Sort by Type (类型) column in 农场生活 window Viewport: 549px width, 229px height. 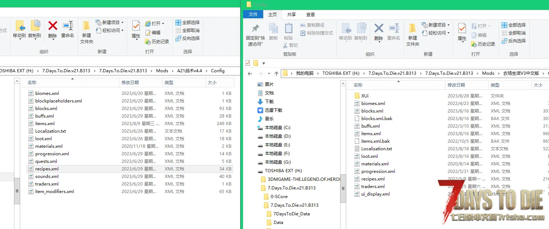510,85
